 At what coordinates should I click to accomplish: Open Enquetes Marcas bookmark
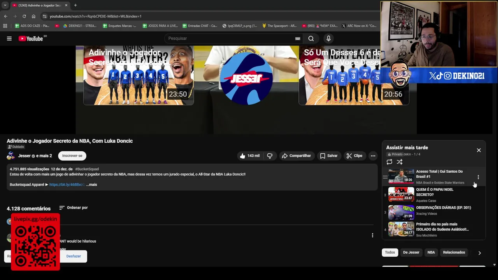pos(119,26)
